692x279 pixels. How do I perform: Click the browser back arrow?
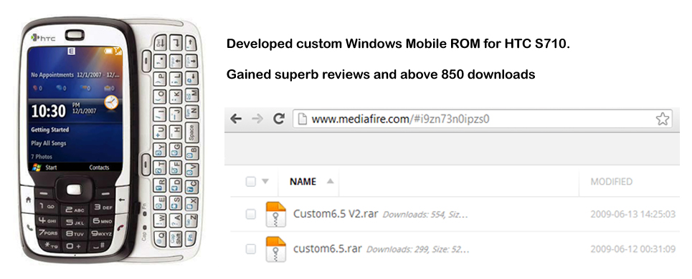236,119
